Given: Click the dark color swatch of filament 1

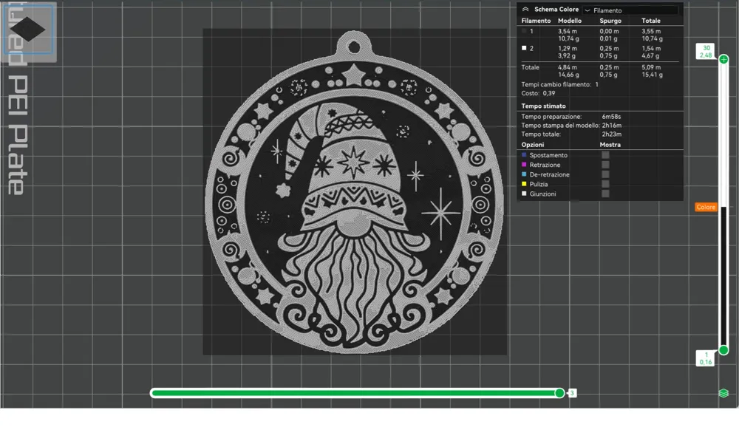Looking at the screenshot, I should coord(524,30).
